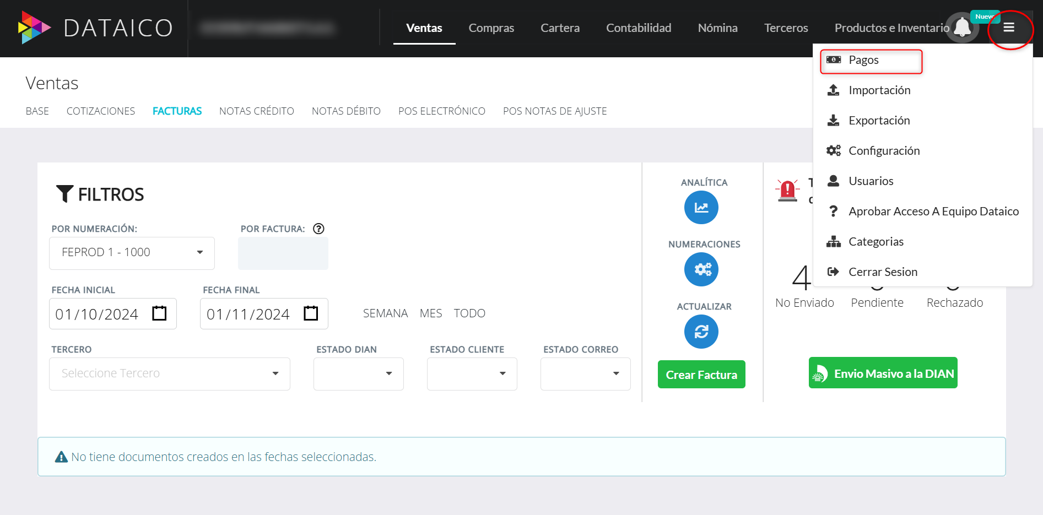Click the Exportación download icon
Screen dimensions: 1043x515
833,120
